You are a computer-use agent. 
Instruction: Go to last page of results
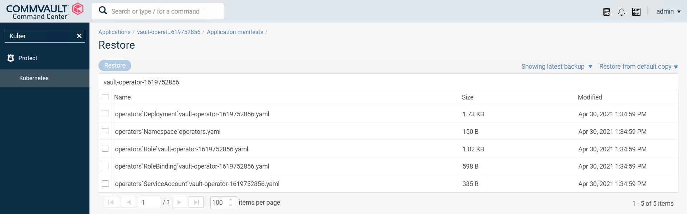coord(196,203)
